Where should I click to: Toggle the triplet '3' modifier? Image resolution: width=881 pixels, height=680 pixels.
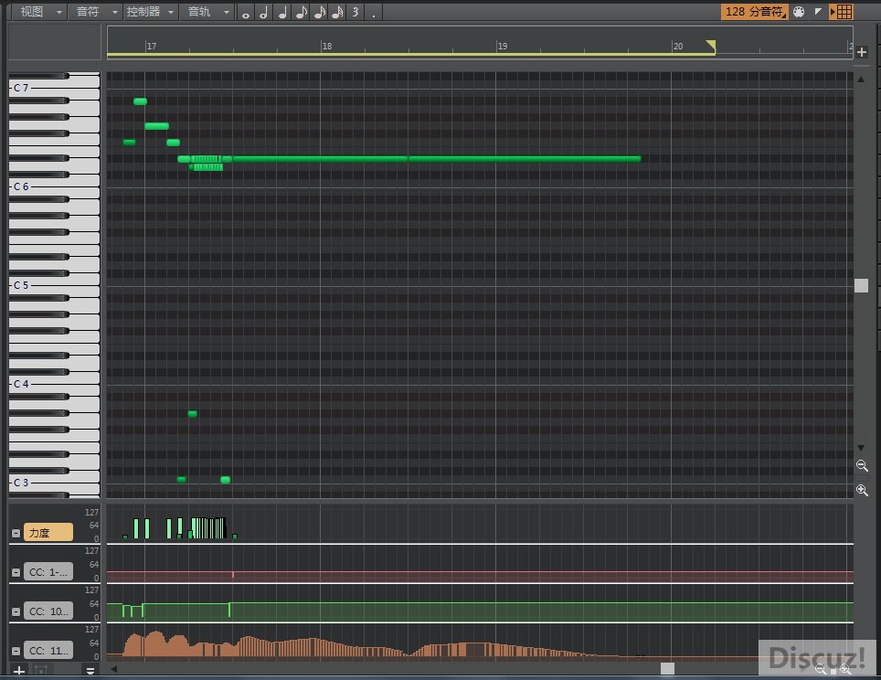(356, 13)
